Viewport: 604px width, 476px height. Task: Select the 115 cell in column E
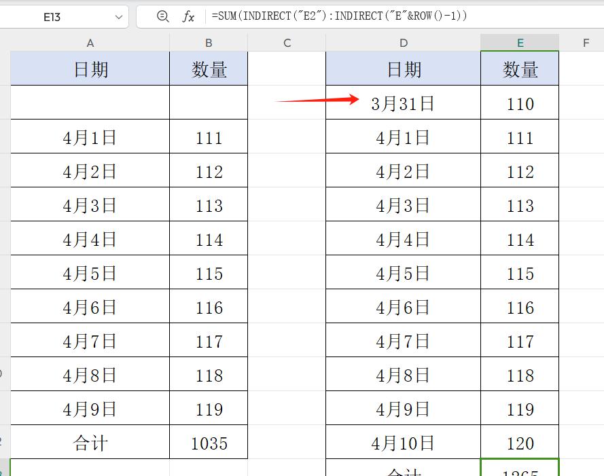pos(520,272)
